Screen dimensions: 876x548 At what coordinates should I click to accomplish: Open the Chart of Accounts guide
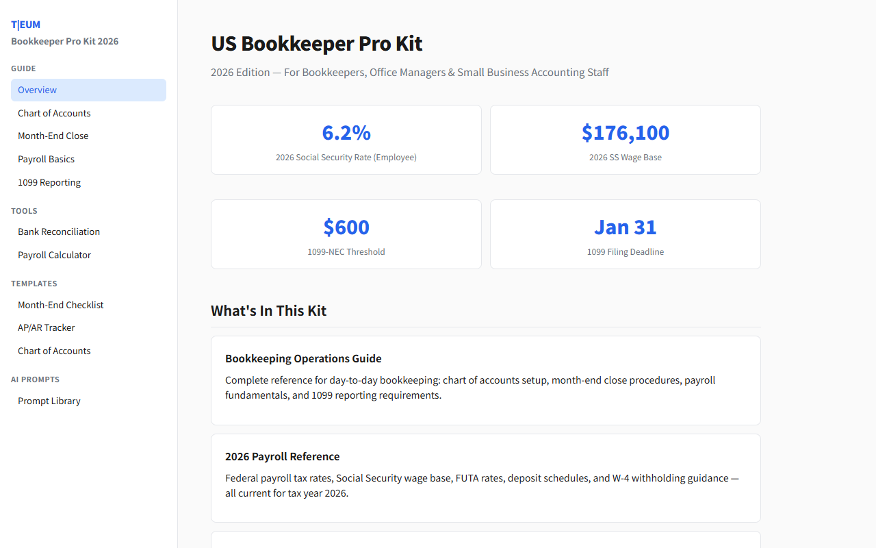[x=54, y=113]
